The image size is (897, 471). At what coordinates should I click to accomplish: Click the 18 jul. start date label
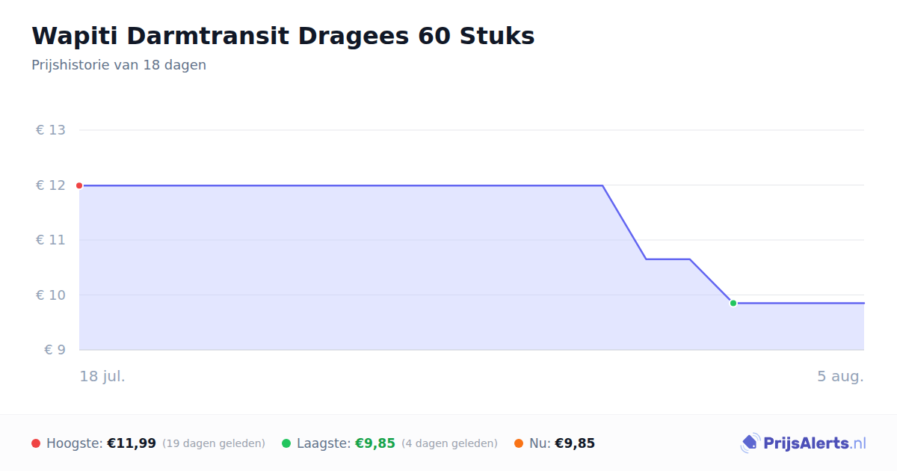click(x=102, y=376)
